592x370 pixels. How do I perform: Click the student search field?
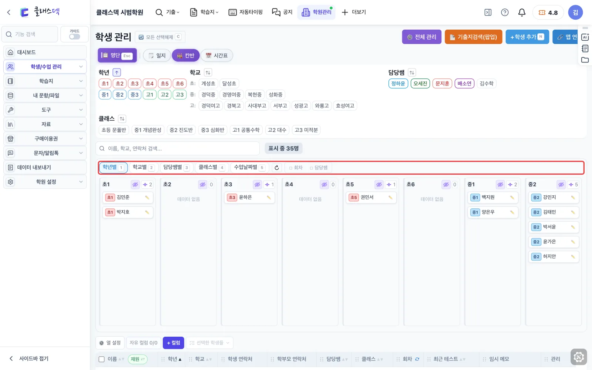(x=178, y=148)
